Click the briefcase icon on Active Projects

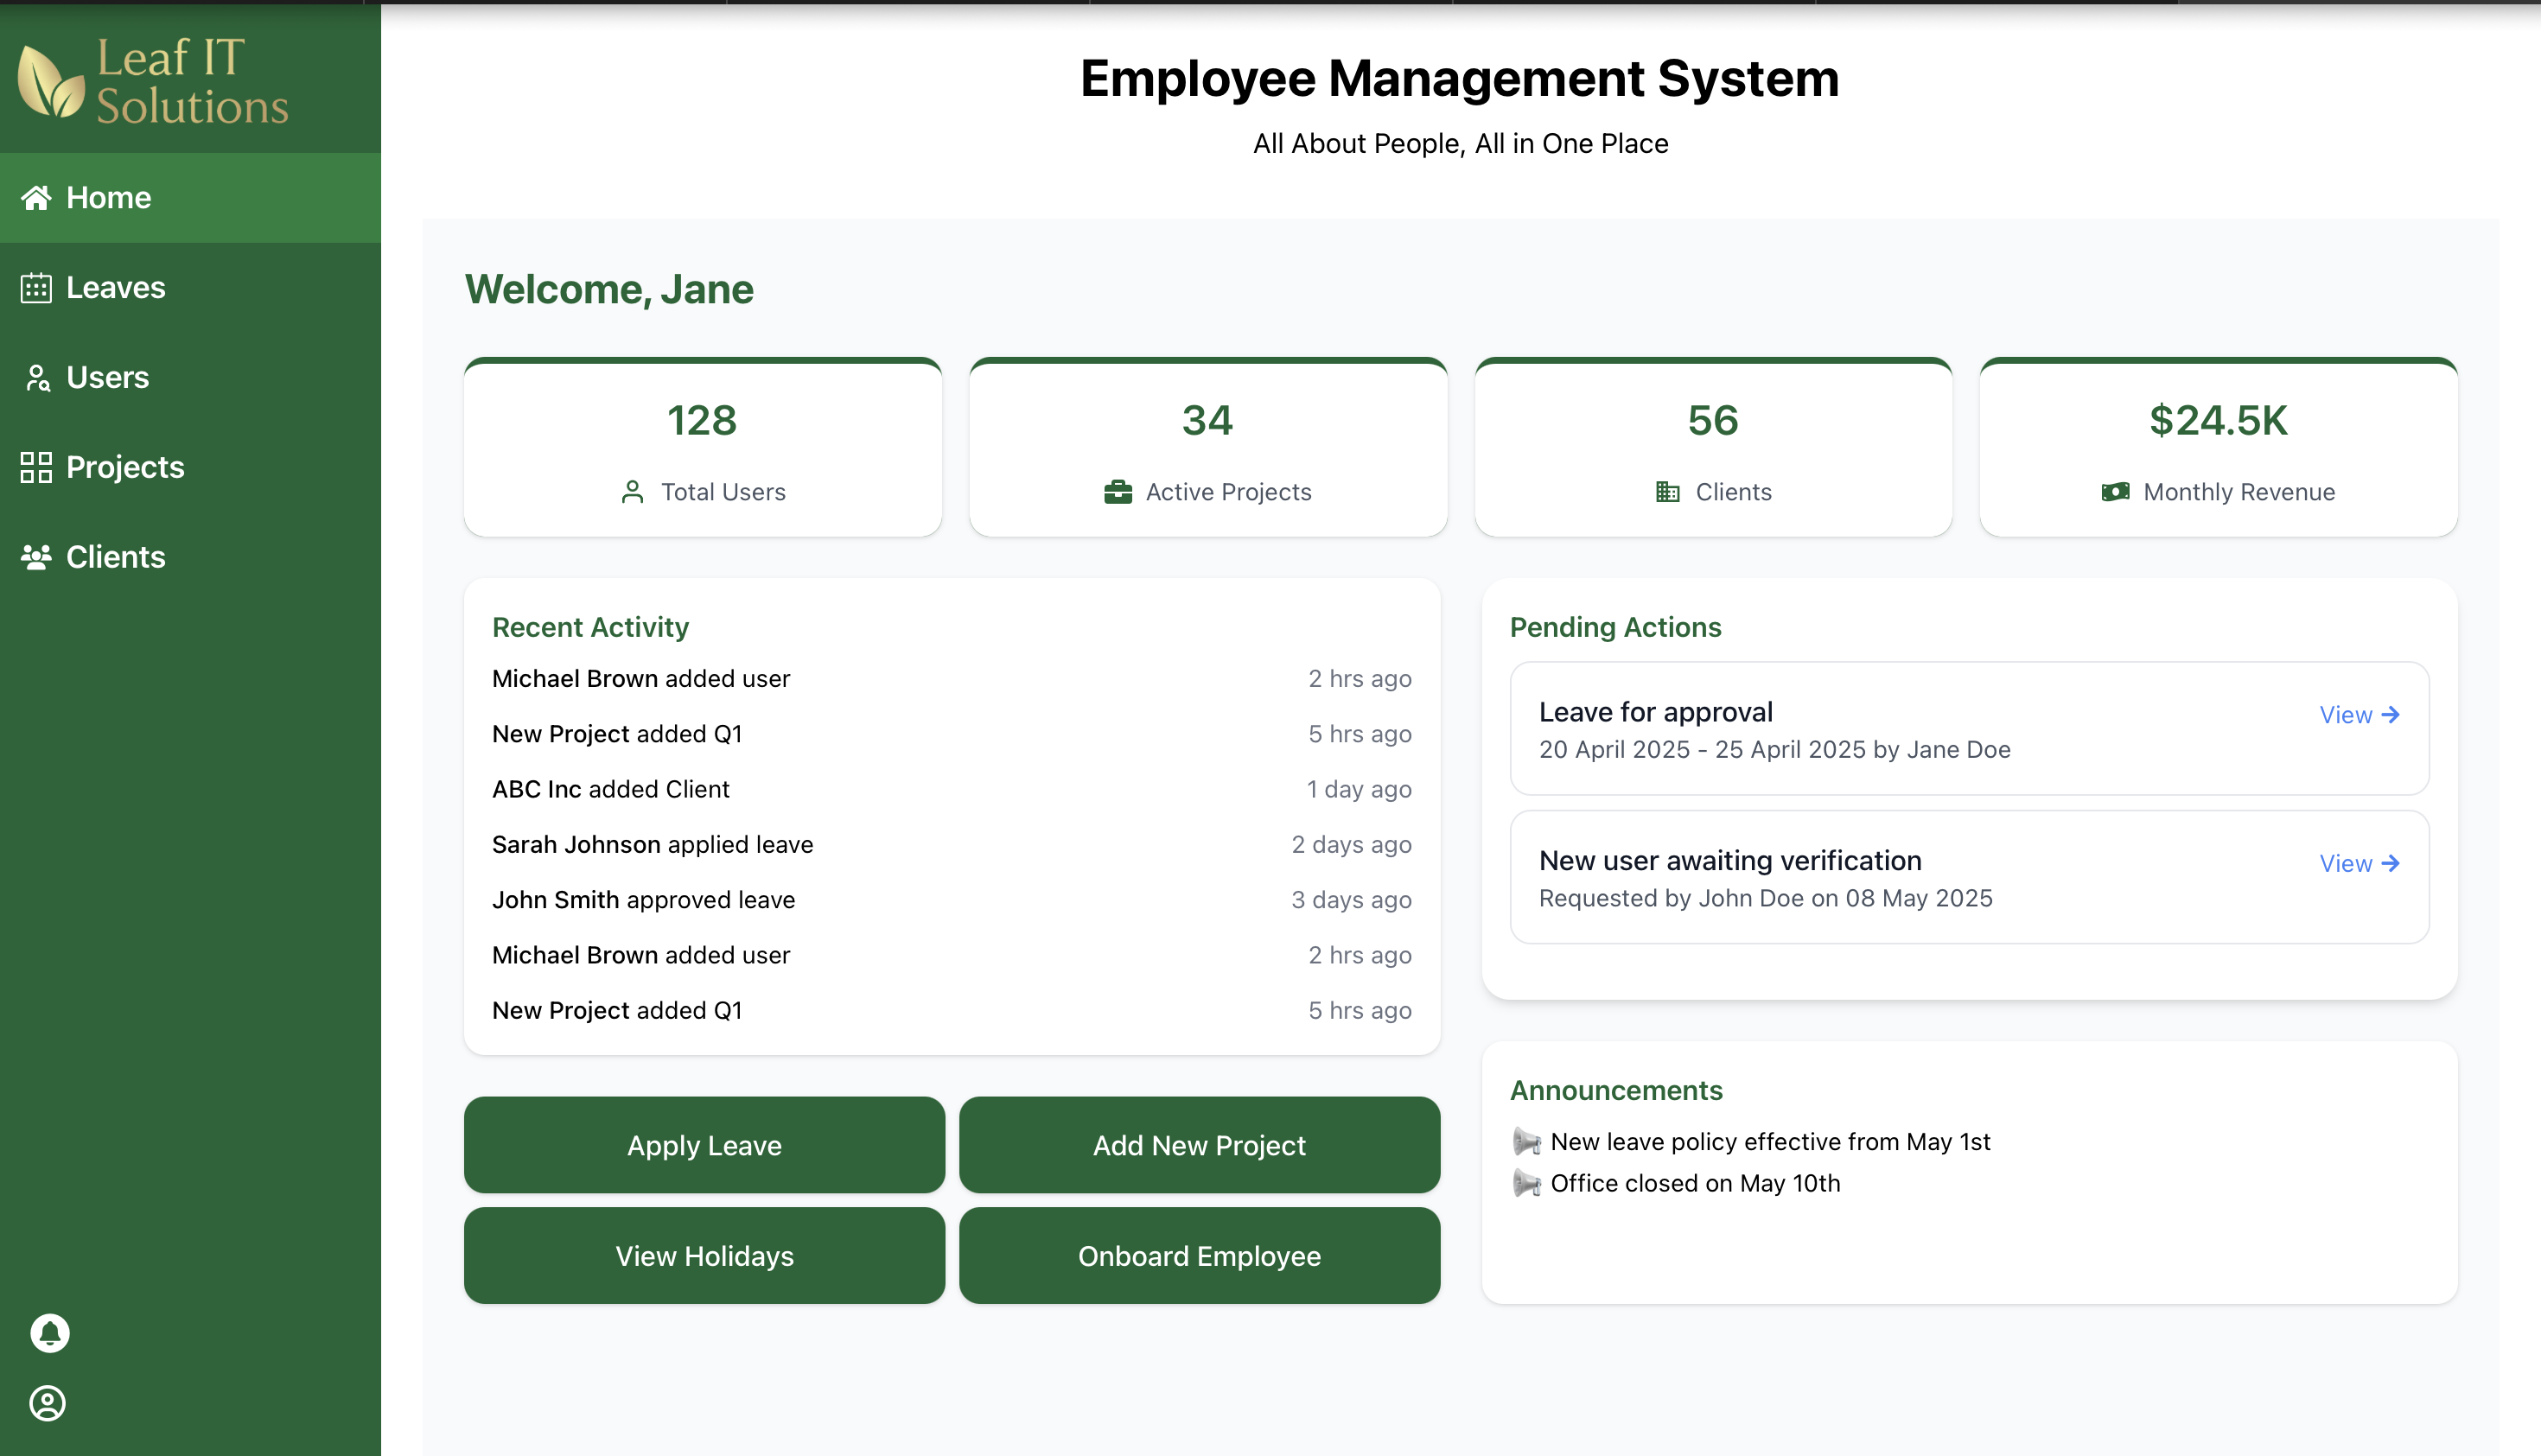tap(1117, 492)
